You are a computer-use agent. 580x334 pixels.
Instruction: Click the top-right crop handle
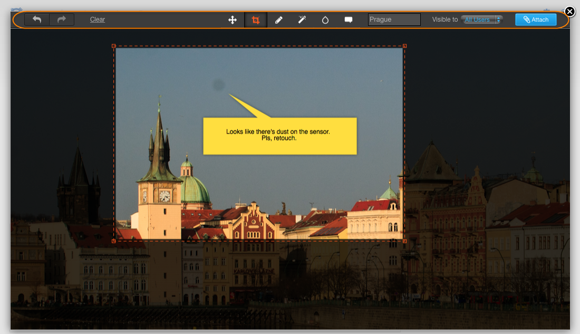tap(404, 46)
